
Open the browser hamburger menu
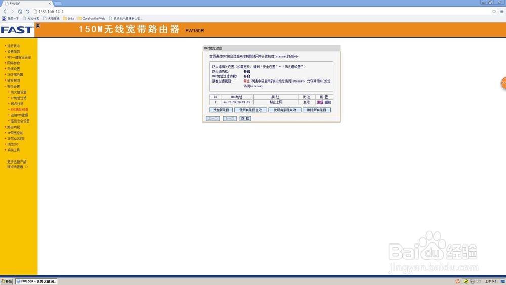pyautogui.click(x=502, y=11)
